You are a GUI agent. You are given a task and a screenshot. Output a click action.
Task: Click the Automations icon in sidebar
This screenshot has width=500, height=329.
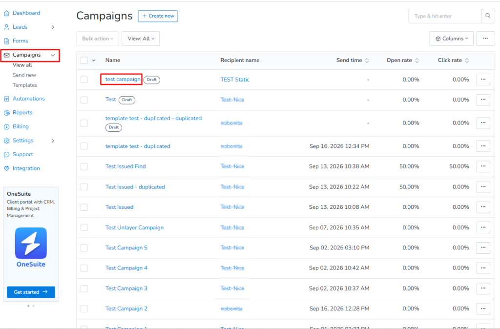coord(6,99)
